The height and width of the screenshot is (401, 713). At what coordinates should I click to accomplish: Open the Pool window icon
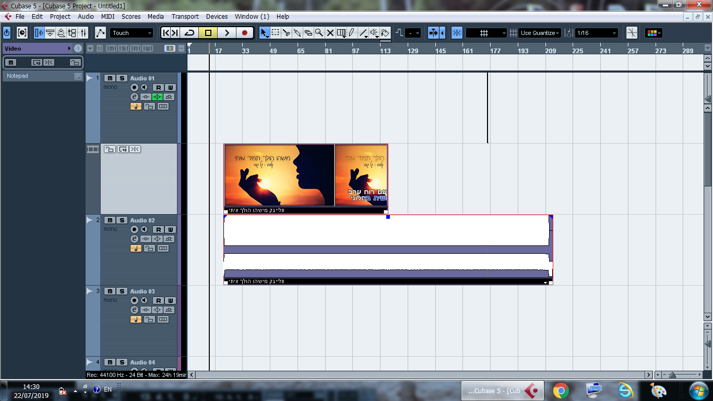coord(72,33)
